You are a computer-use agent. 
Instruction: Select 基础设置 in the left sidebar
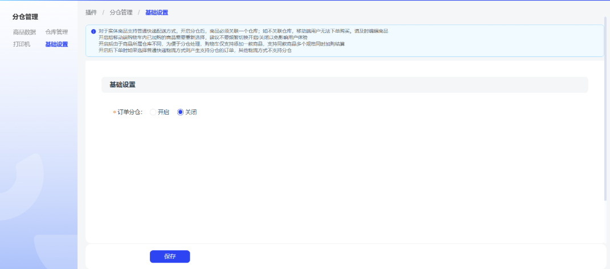tap(56, 44)
